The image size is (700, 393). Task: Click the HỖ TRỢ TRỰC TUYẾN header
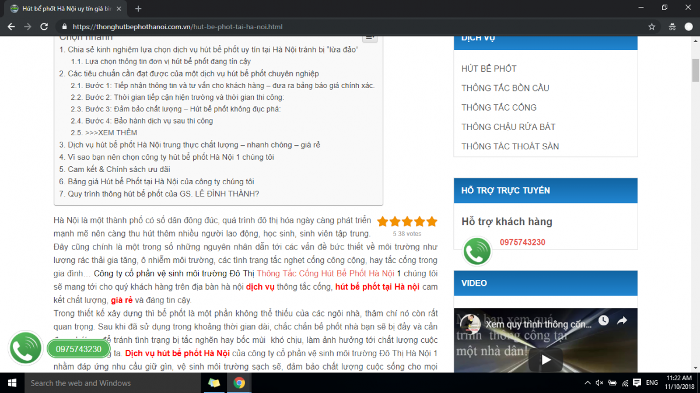coord(545,191)
